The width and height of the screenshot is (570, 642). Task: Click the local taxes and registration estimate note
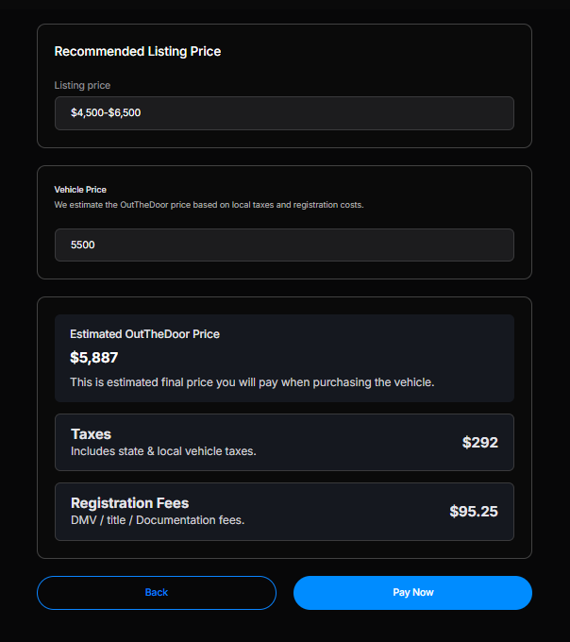click(209, 204)
